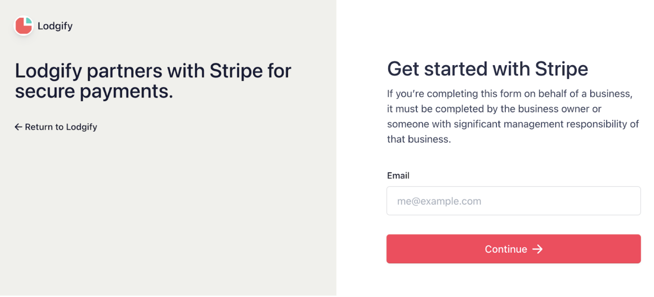Click the word 'Stripe' in the right heading
The height and width of the screenshot is (297, 654).
click(x=561, y=69)
